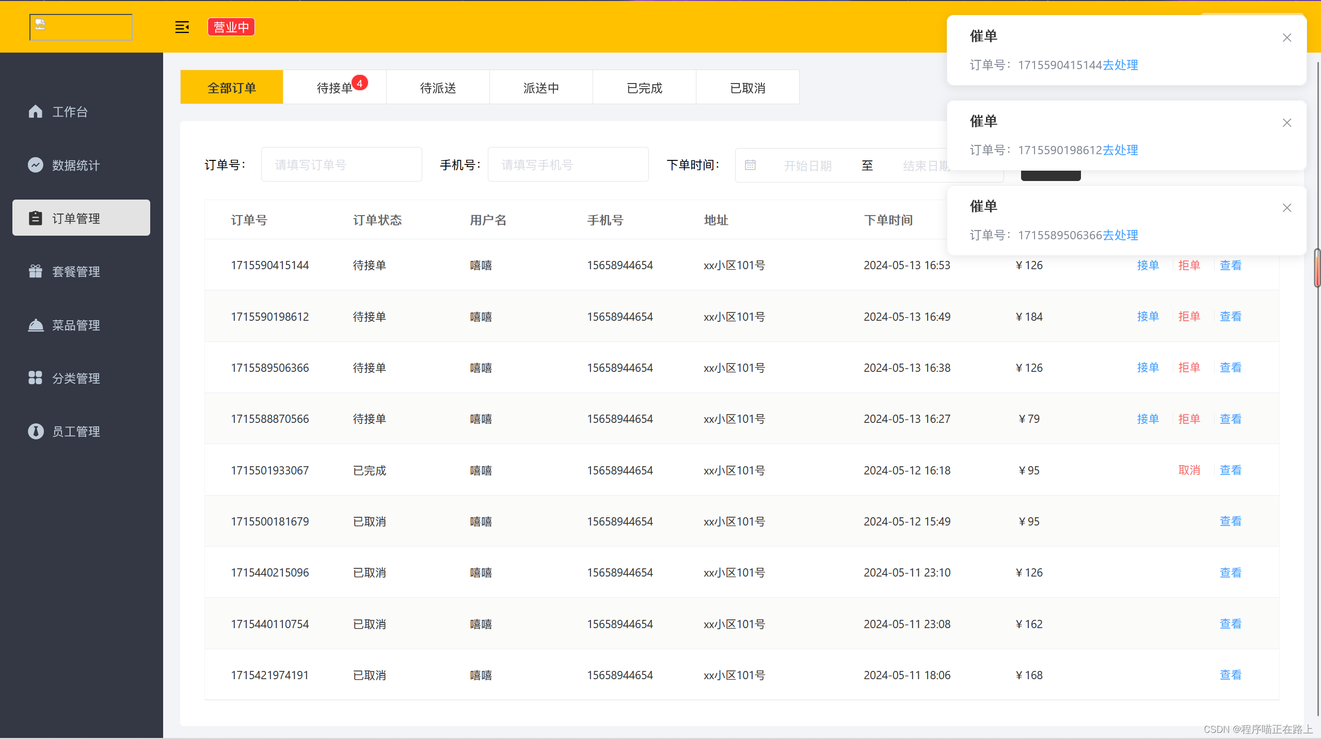Select the 菜品管理 dish cover icon
This screenshot has height=739, width=1321.
click(x=35, y=325)
